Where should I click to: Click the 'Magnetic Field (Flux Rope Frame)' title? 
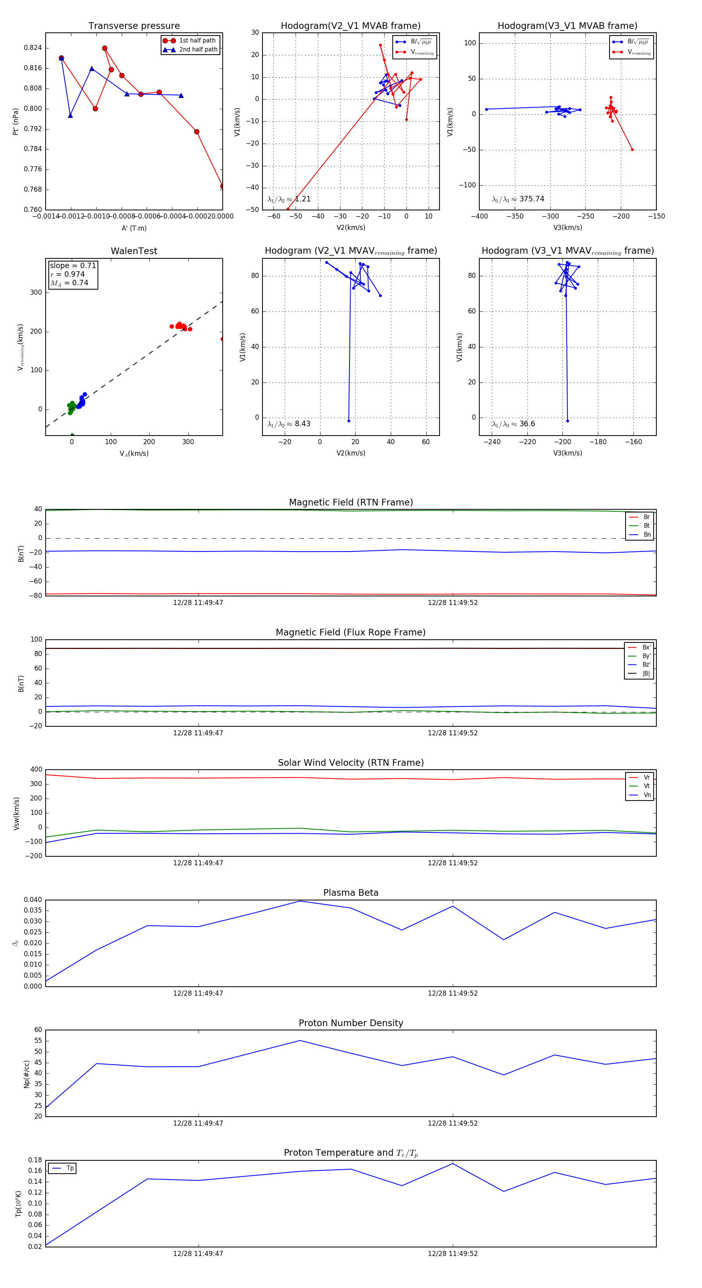click(x=351, y=633)
